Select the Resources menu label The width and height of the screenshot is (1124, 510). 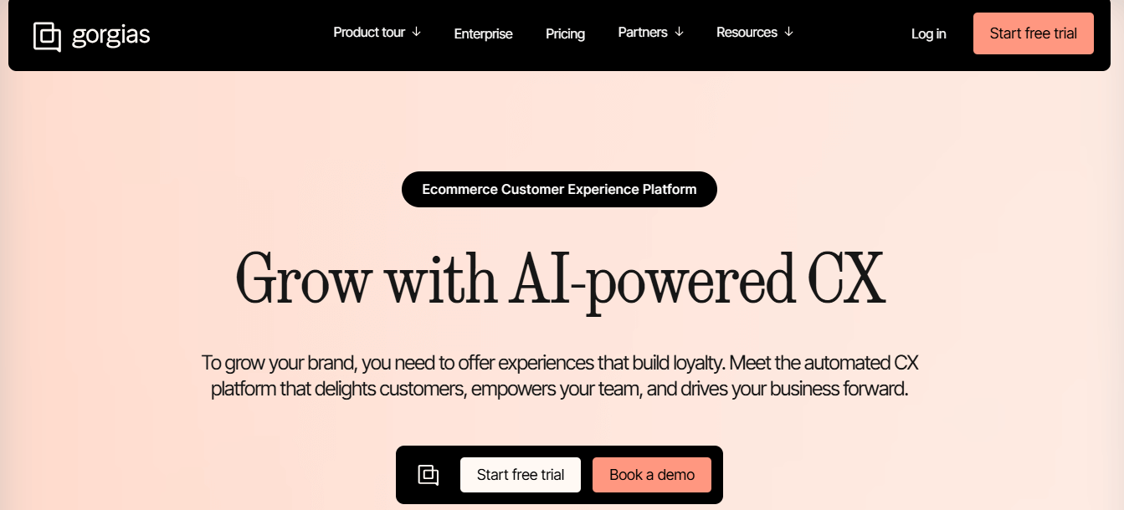tap(747, 33)
